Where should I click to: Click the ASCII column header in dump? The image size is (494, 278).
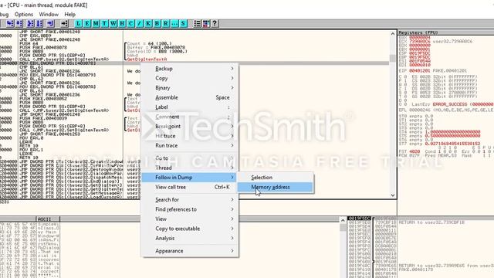pyautogui.click(x=48, y=219)
